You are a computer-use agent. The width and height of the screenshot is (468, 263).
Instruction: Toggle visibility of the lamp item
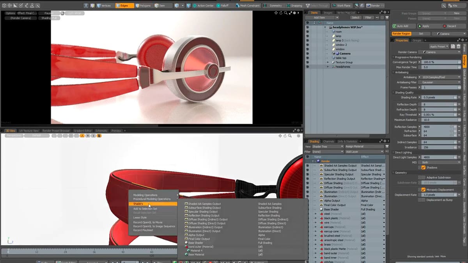(307, 36)
